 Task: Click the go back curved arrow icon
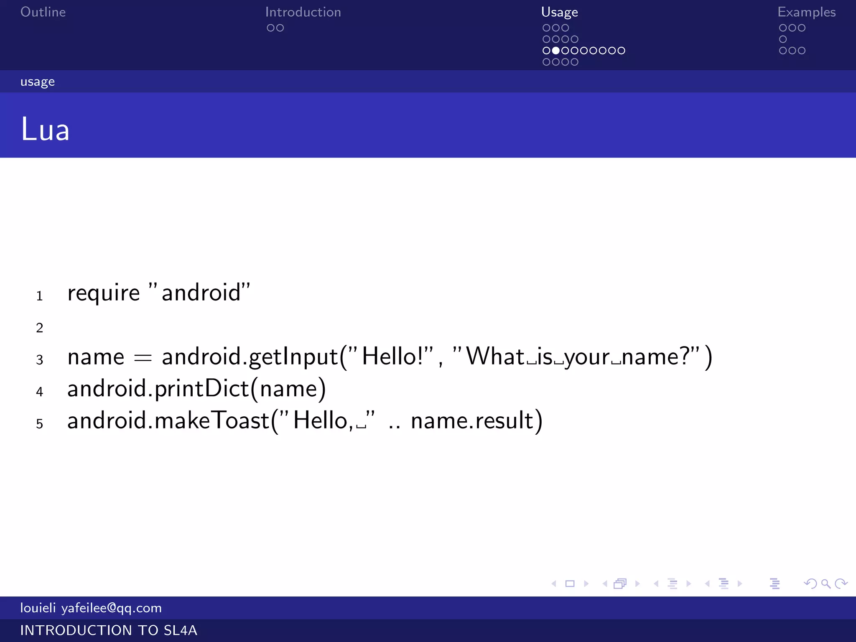click(810, 583)
